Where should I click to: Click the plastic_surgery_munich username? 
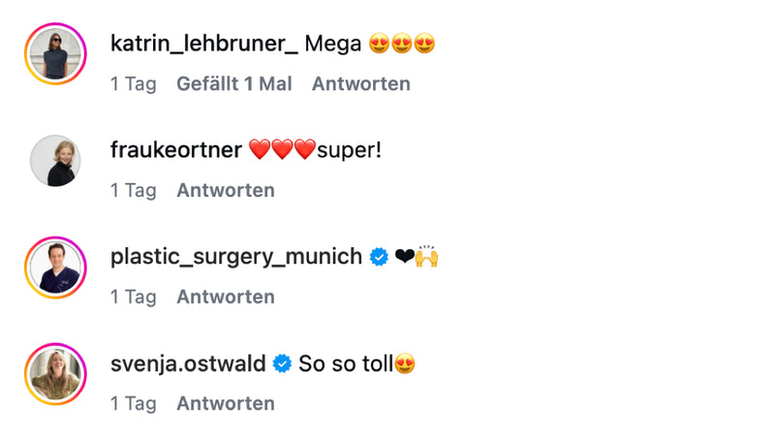click(x=236, y=257)
